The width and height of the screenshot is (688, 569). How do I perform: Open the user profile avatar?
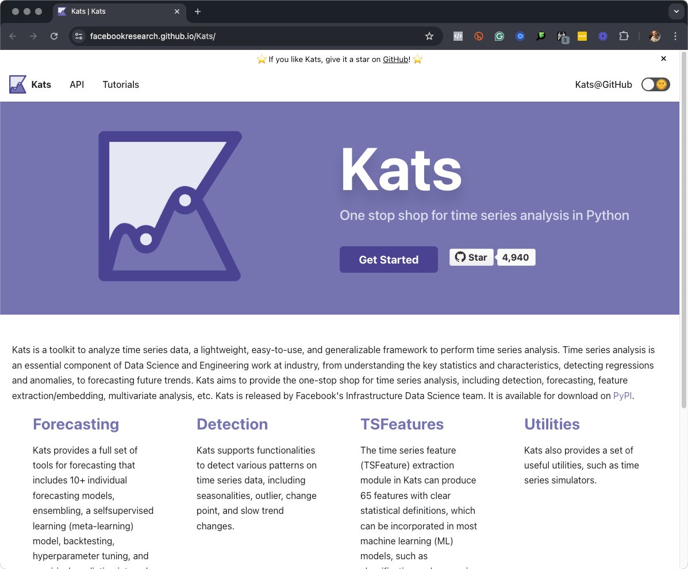(x=655, y=36)
